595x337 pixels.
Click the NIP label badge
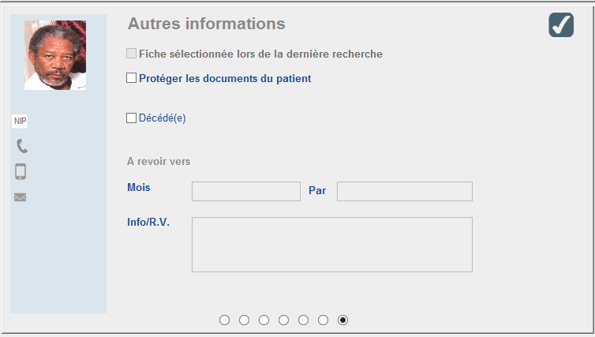[x=21, y=122]
